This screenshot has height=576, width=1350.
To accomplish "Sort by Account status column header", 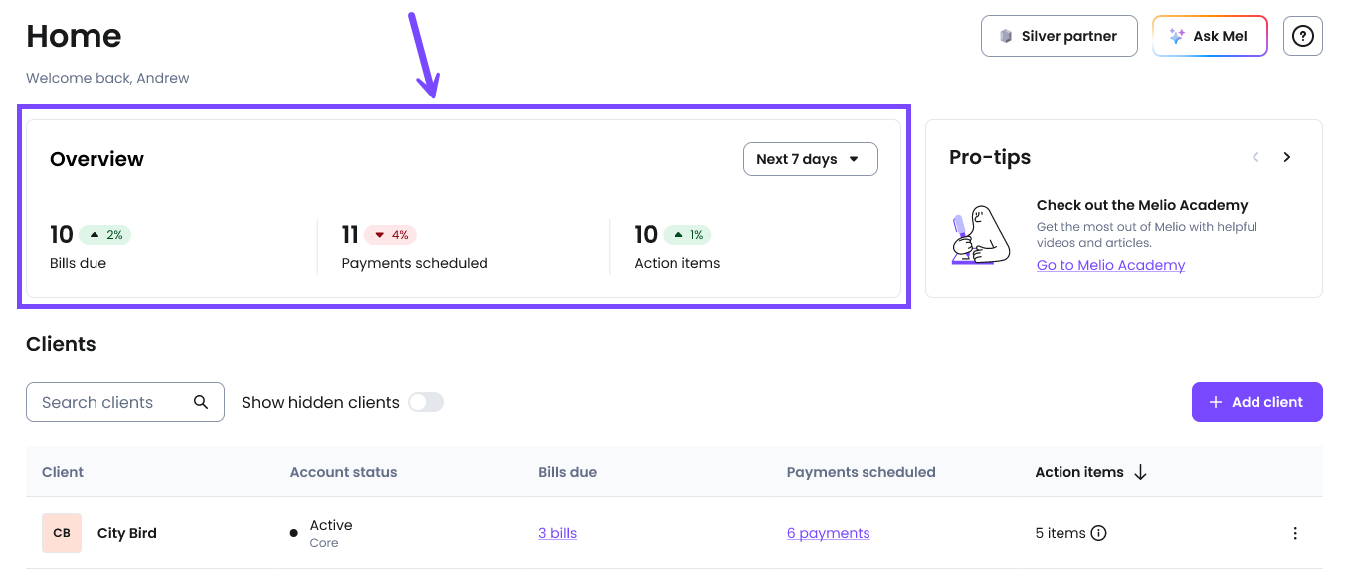I will 343,472.
